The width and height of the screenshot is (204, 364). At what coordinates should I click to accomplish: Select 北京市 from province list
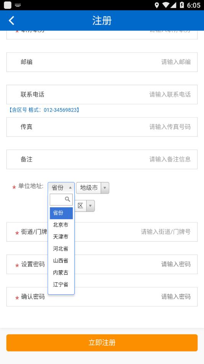(x=61, y=225)
